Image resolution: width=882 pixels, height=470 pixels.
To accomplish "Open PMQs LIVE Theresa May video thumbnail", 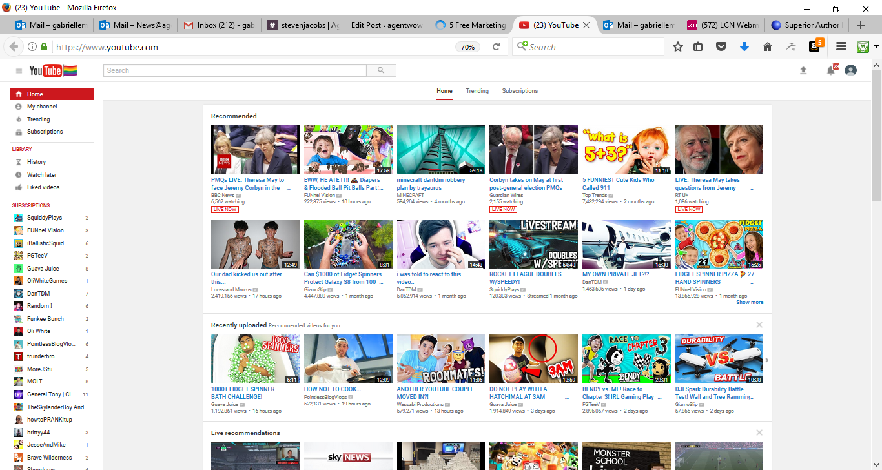I will pos(255,150).
